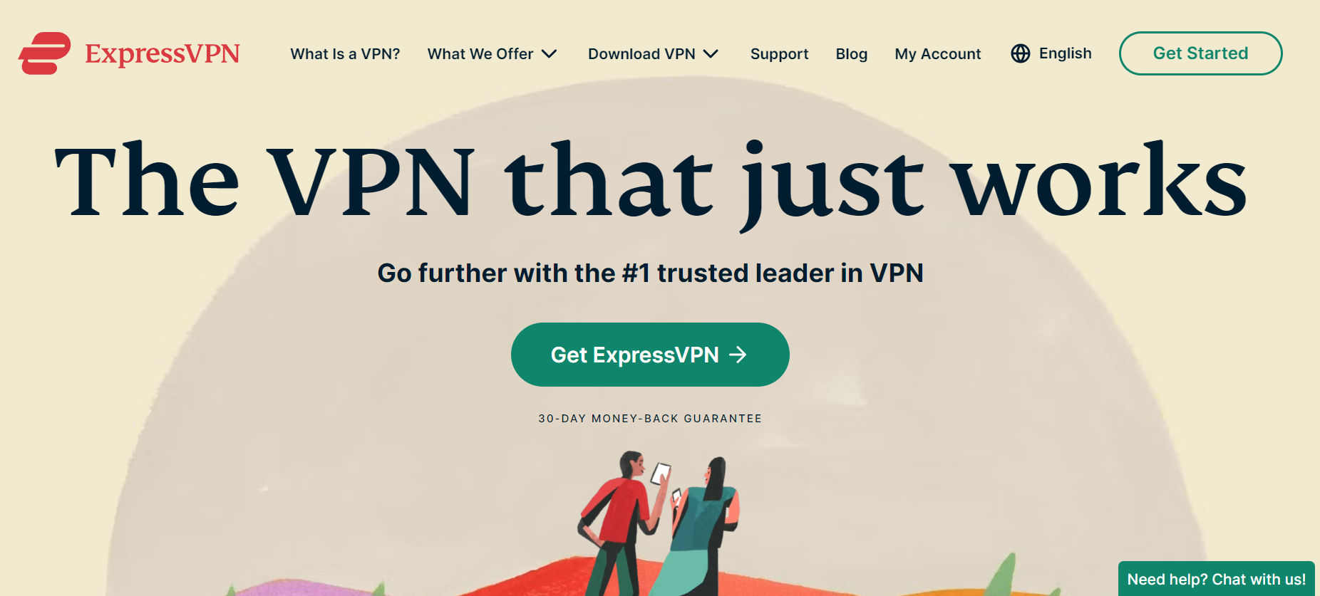Click the red ExpressVPN logo icon
The image size is (1320, 596).
[x=44, y=53]
